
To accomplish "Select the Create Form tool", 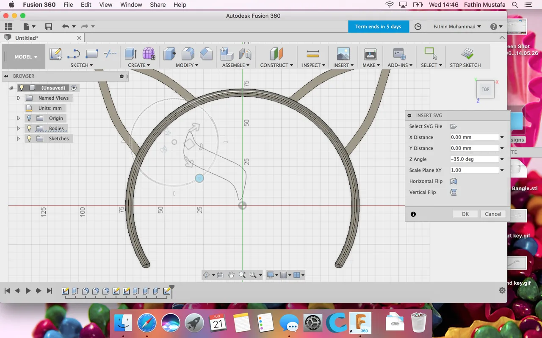I will click(149, 54).
